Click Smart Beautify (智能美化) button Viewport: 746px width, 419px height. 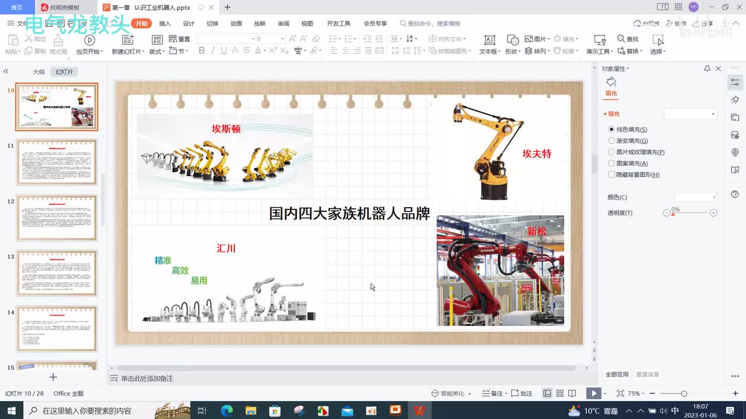[x=452, y=393]
